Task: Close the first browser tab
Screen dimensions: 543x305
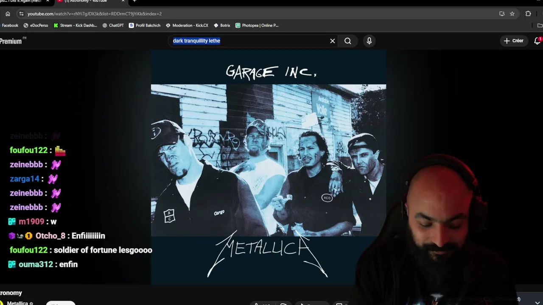Action: tap(48, 1)
